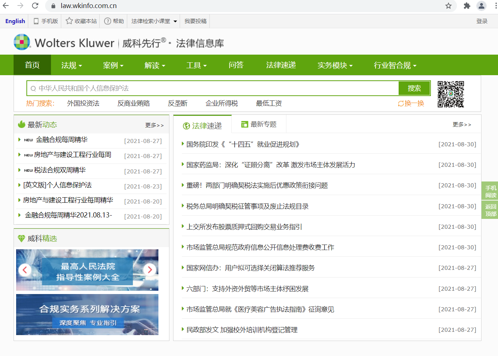Image resolution: width=498 pixels, height=356 pixels.
Task: Open the browser extensions puzzle icon
Action: [467, 5]
